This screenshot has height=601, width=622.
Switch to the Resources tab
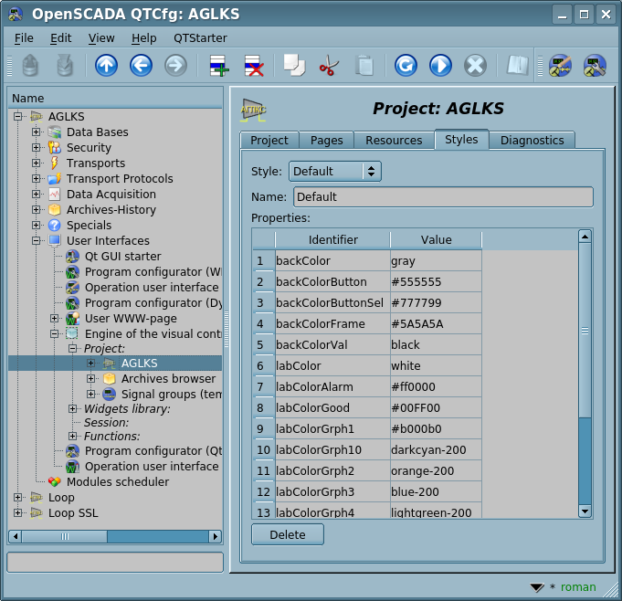point(394,141)
